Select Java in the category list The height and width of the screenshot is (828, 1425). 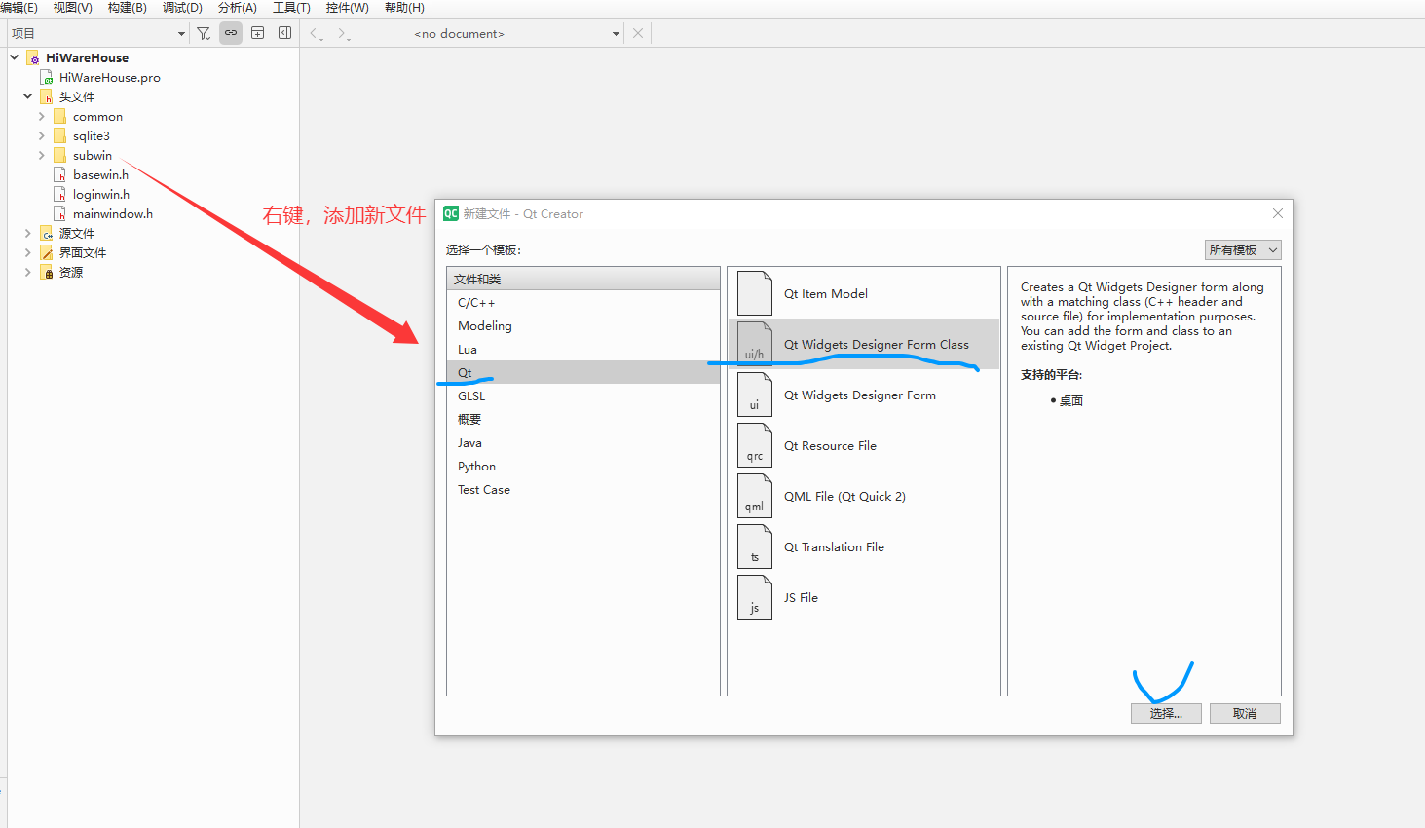point(583,443)
